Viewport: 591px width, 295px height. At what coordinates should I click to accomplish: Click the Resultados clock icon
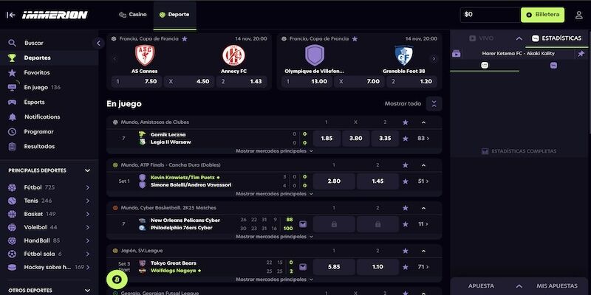(12, 146)
